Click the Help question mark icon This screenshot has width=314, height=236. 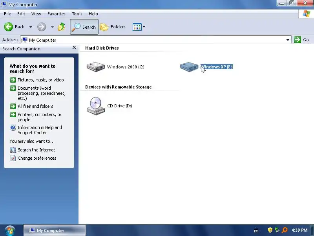coord(13,127)
